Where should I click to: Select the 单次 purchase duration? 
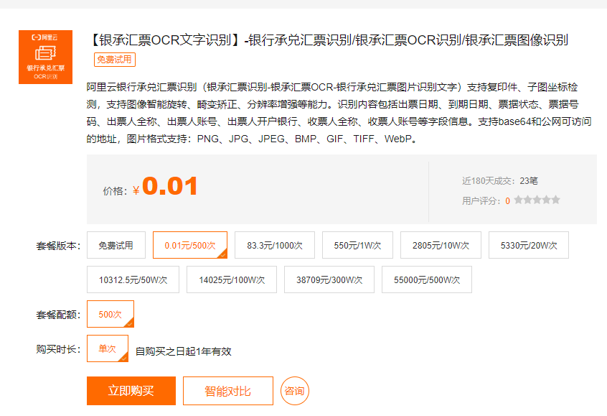point(108,348)
